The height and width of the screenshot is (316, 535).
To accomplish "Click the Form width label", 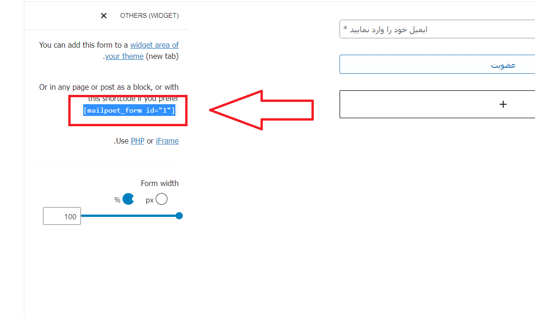I will pyautogui.click(x=159, y=183).
